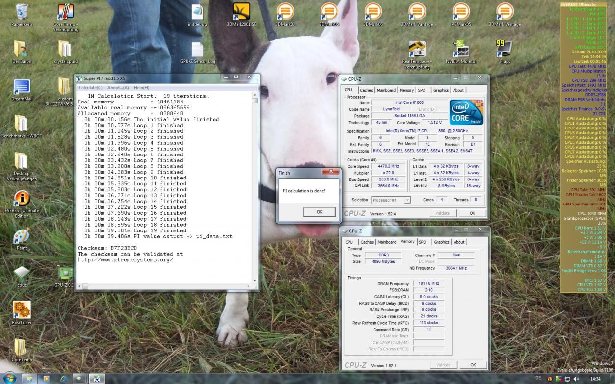Switch to CPU tab in lower CPU-Z

click(x=349, y=242)
